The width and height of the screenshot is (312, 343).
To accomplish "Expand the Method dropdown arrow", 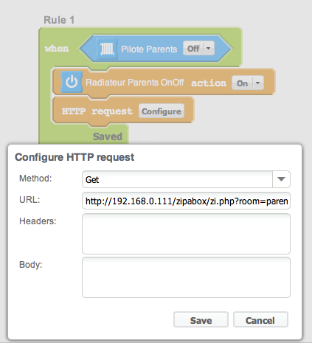I will pos(281,179).
